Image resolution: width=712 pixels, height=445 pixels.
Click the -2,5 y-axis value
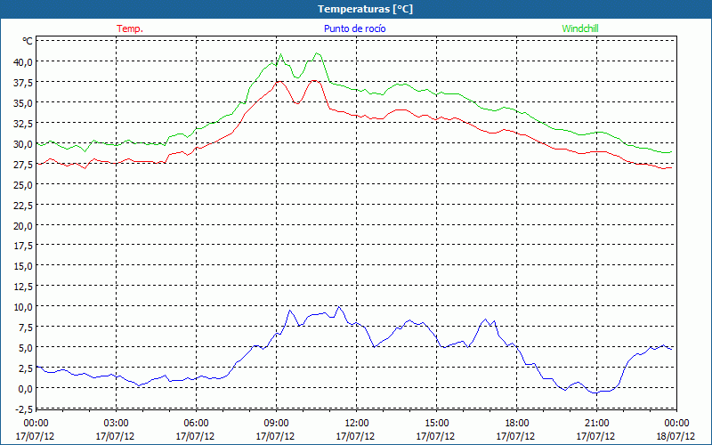(24, 409)
